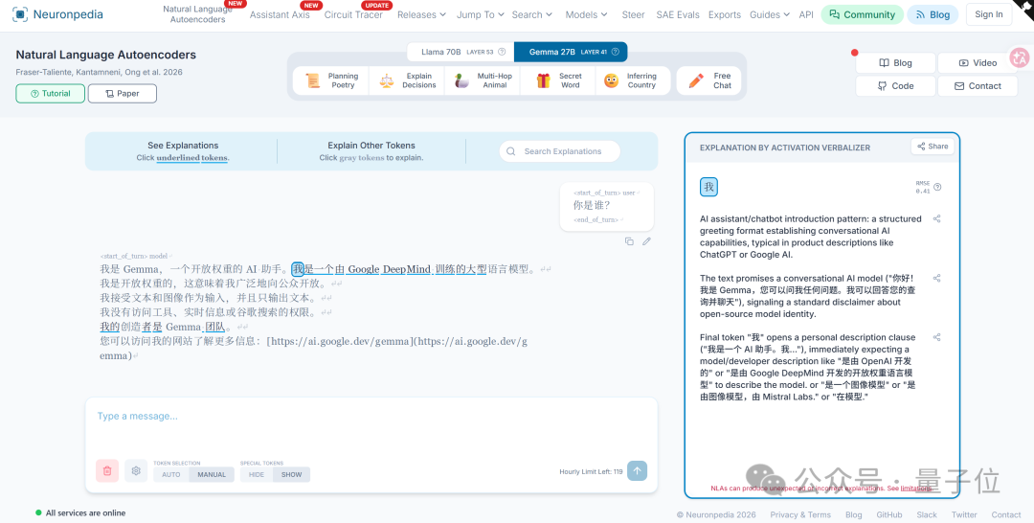
Task: Open the Planning Poetry example
Action: 331,80
